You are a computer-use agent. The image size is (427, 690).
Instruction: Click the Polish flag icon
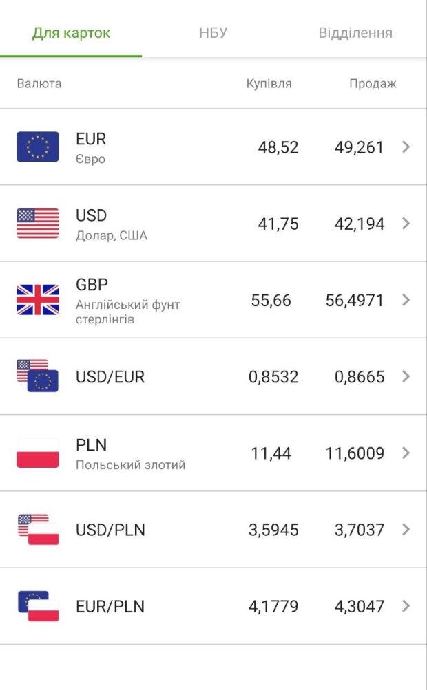click(38, 453)
